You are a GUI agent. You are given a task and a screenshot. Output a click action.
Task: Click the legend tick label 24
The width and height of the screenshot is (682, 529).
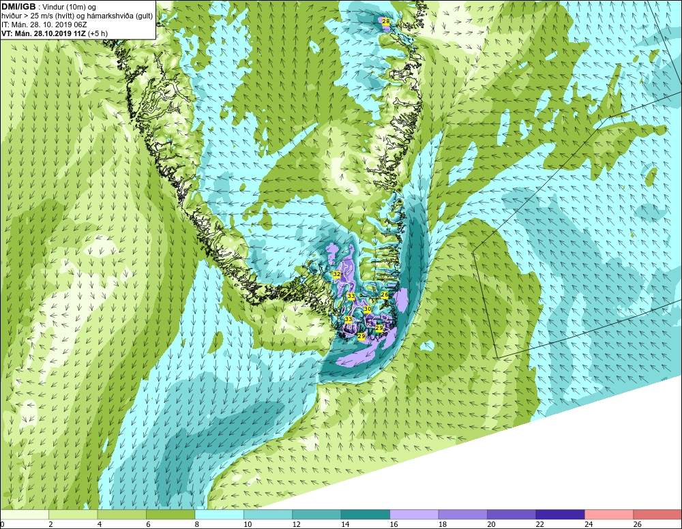(x=589, y=525)
